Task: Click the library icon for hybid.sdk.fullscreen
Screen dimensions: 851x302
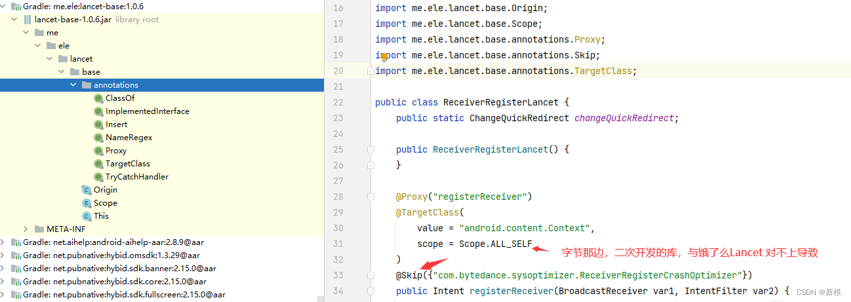Action: coord(16,295)
